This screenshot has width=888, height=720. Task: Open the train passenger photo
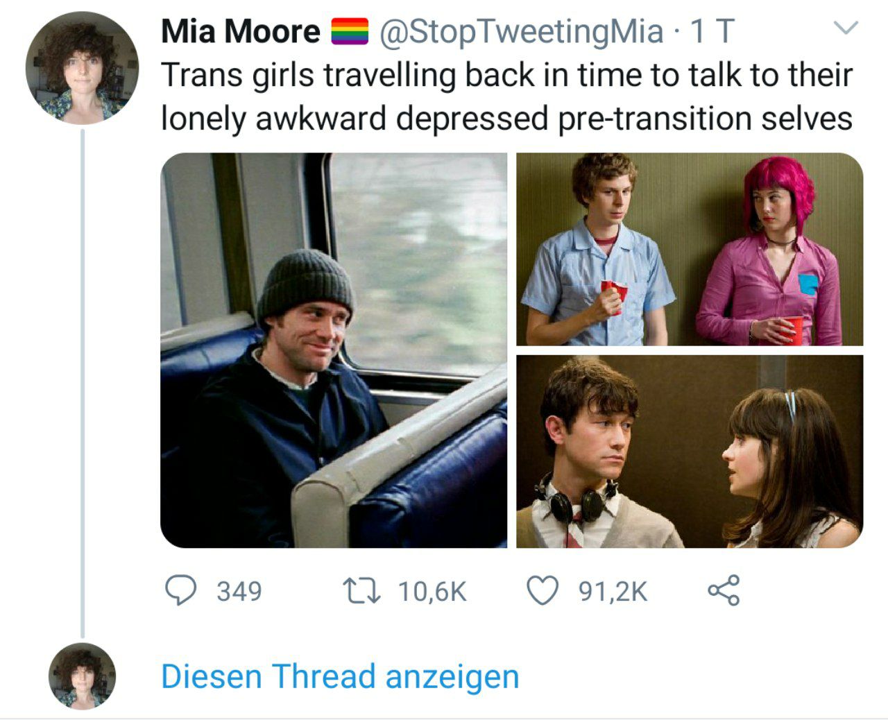[x=334, y=350]
